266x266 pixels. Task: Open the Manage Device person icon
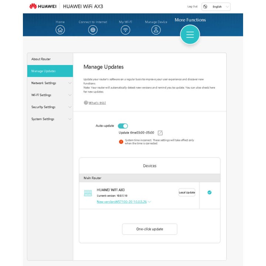click(x=156, y=30)
